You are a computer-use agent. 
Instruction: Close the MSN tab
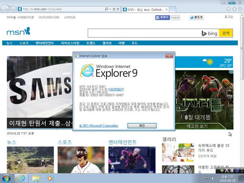coord(167,10)
